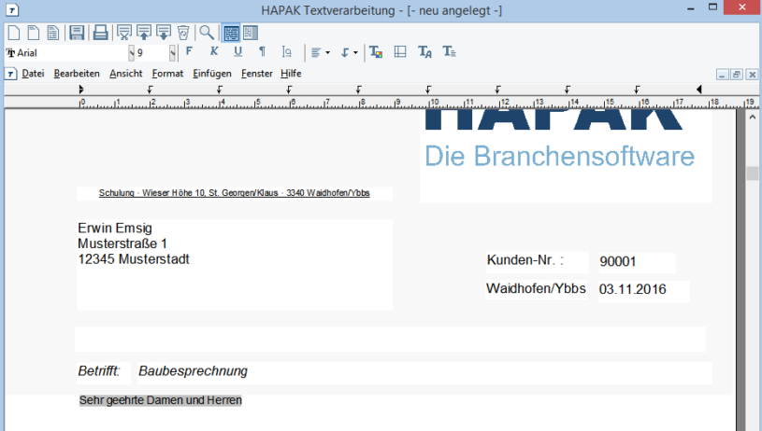Open the Arial font name dropdown
762x431 pixels.
pos(131,53)
